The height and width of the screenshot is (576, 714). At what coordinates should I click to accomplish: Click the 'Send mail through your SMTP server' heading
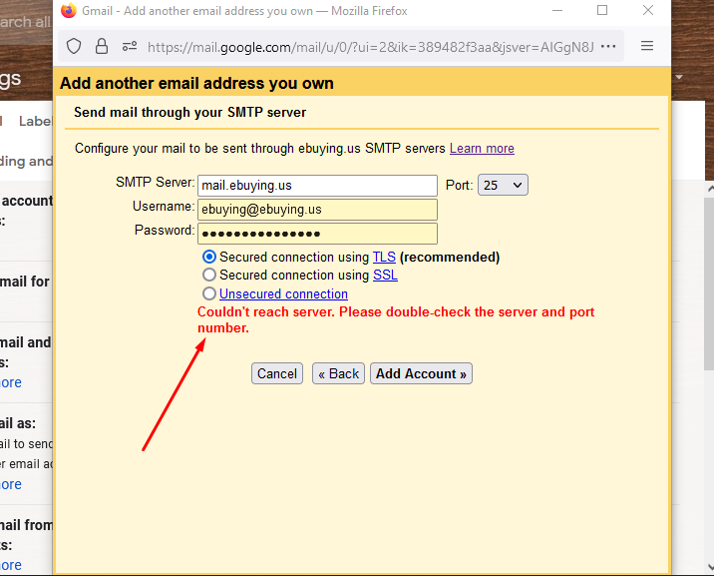click(189, 112)
